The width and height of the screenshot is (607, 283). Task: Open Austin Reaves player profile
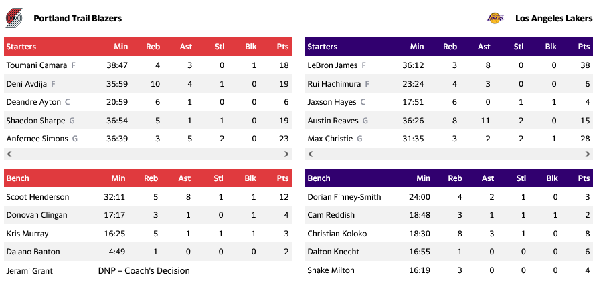333,121
